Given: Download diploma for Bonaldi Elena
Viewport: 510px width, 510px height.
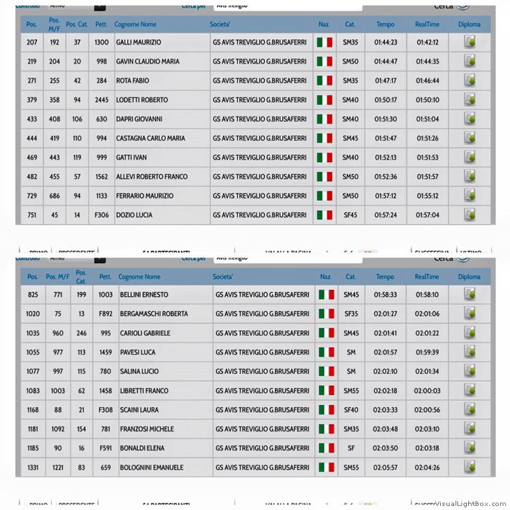Looking at the screenshot, I should point(469,448).
